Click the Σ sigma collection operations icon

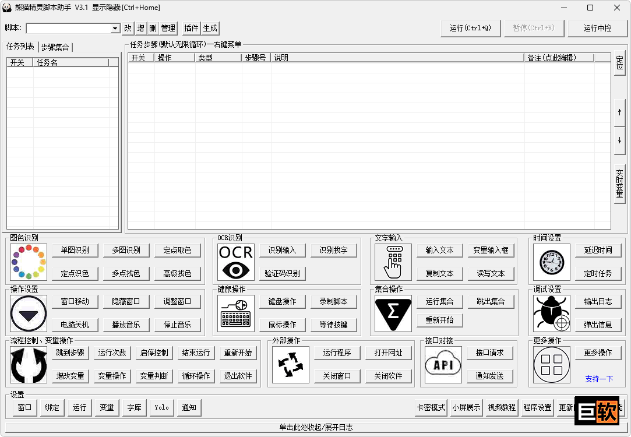coord(393,313)
